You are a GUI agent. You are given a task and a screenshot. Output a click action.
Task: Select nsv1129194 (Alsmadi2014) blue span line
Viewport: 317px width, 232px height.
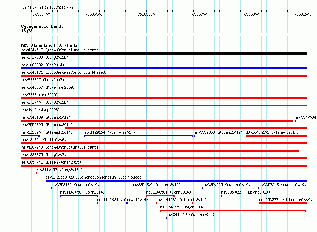(x=139, y=136)
